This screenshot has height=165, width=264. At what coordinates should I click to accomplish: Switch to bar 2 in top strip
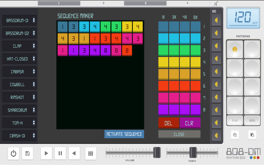click(103, 3)
